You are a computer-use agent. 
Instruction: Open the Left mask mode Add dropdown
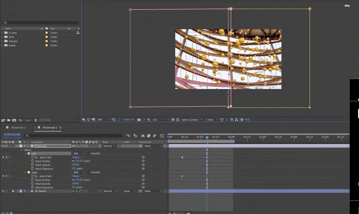point(77,154)
